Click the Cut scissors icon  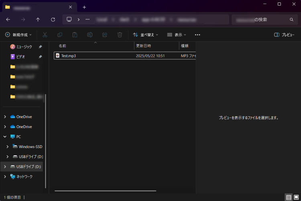pos(45,35)
